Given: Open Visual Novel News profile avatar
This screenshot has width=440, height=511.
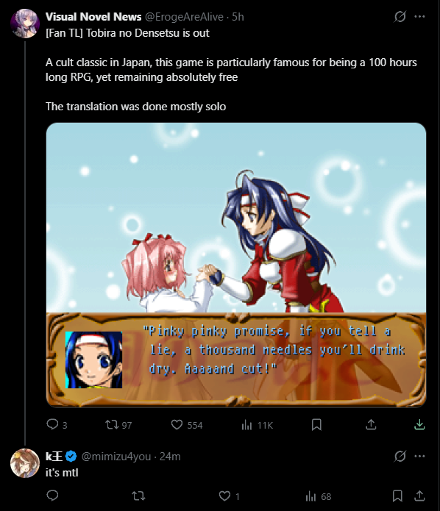Looking at the screenshot, I should (25, 24).
